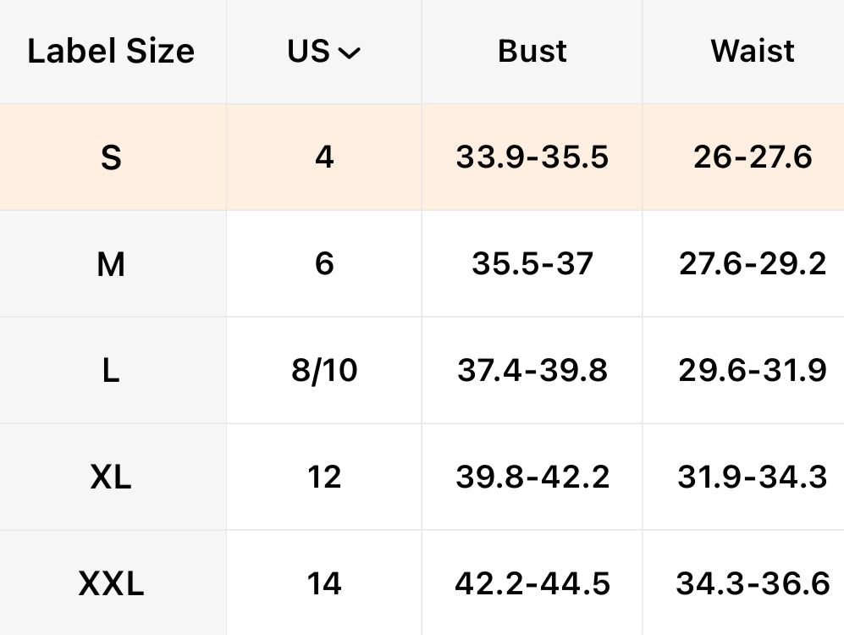
Task: Select the XXL label size row
Action: (x=111, y=583)
